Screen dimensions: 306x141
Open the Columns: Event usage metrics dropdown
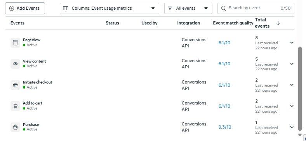coord(110,9)
